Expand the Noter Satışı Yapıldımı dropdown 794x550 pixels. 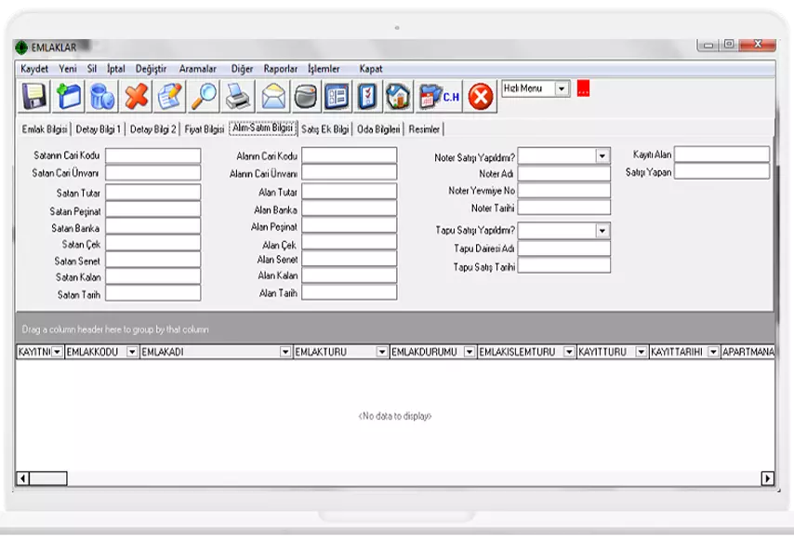click(x=602, y=156)
